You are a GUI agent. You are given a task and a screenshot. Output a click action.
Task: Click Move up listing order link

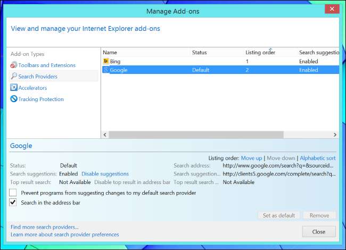[x=251, y=158]
